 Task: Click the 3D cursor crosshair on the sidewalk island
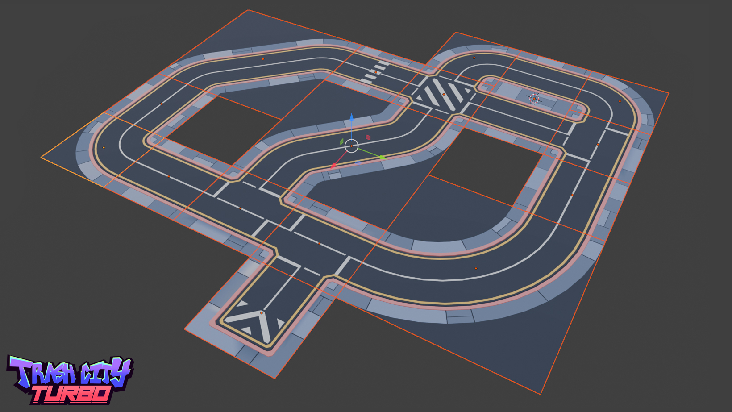coord(534,99)
